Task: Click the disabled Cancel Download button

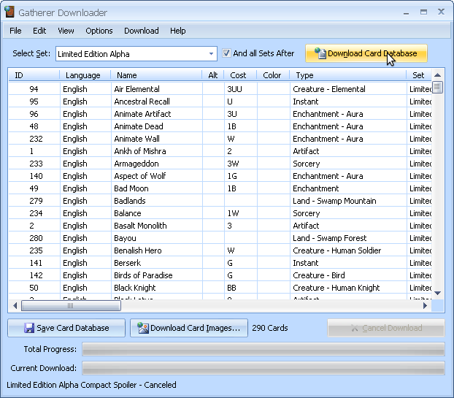Action: coord(386,328)
